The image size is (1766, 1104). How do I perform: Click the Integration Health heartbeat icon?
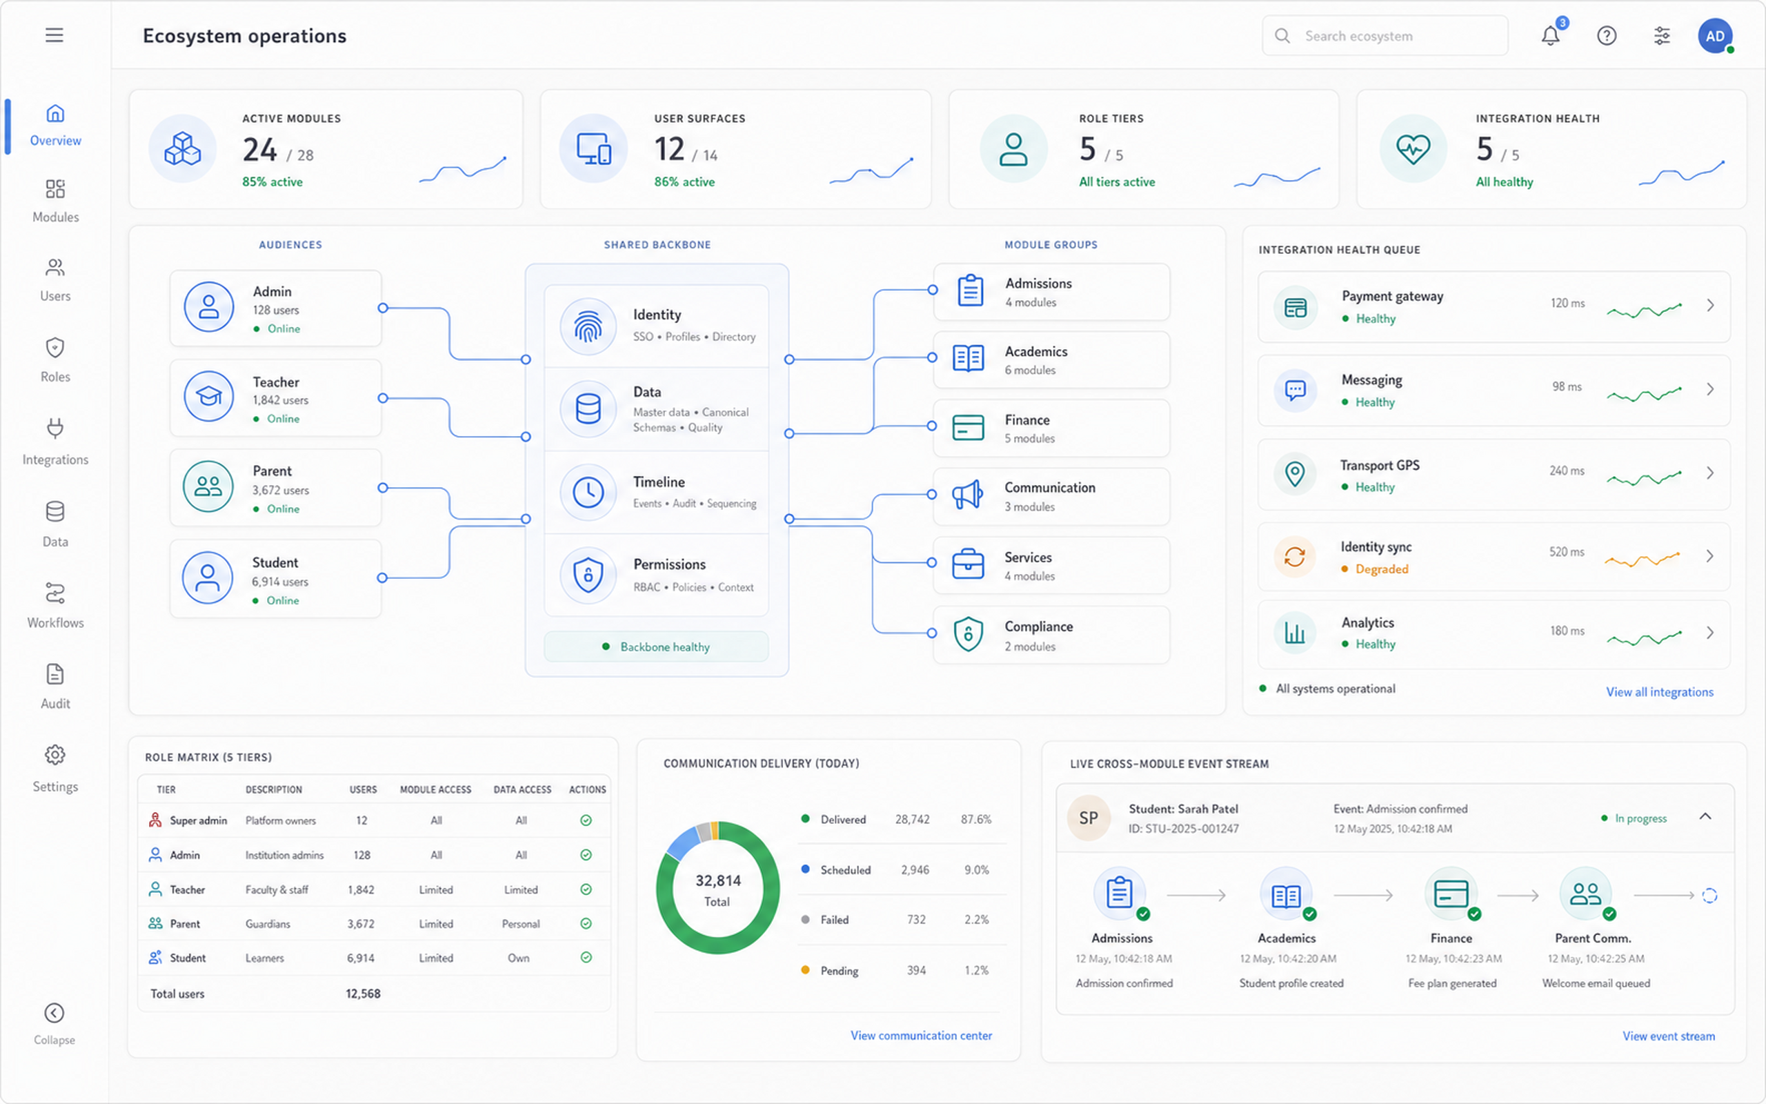tap(1413, 149)
